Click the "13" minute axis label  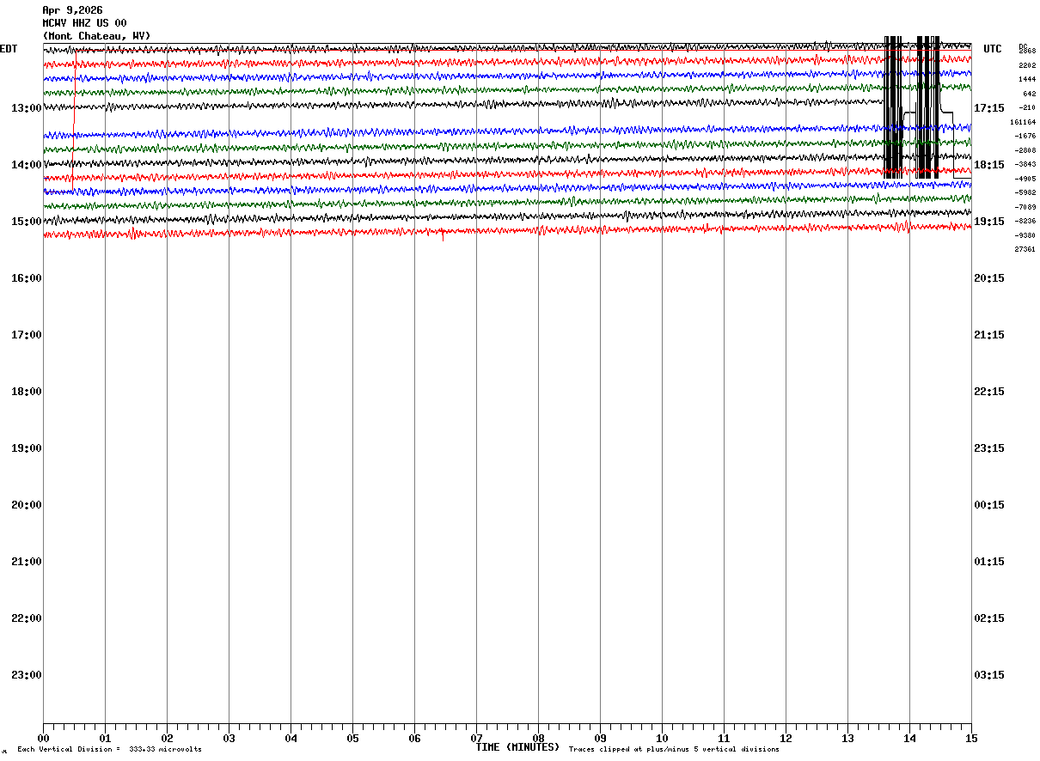pyautogui.click(x=847, y=739)
